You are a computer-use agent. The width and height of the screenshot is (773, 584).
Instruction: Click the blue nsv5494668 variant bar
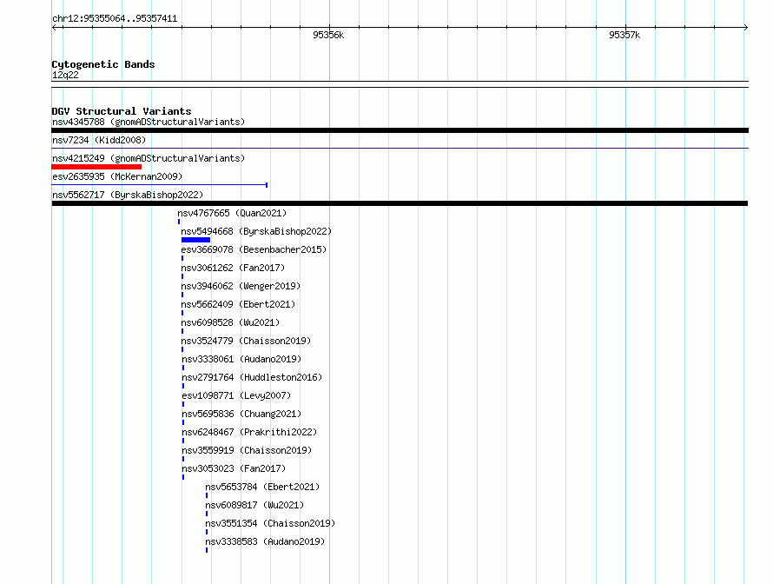tap(195, 240)
